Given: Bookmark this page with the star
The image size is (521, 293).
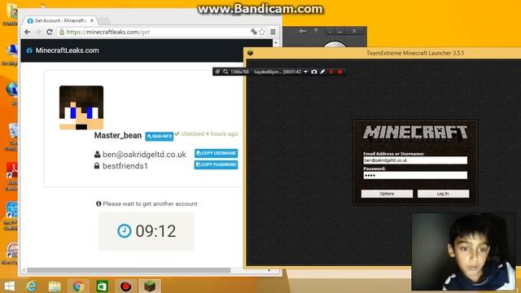Looking at the screenshot, I should tap(262, 32).
